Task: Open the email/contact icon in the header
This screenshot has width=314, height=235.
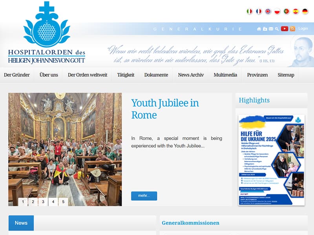Action: tap(271, 28)
